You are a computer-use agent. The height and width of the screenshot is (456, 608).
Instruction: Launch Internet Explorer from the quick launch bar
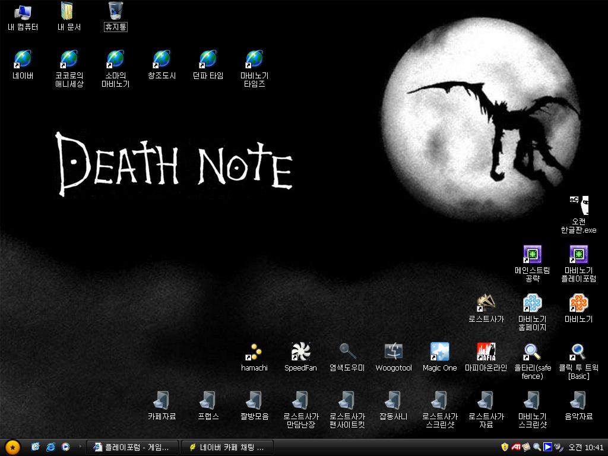(x=51, y=447)
